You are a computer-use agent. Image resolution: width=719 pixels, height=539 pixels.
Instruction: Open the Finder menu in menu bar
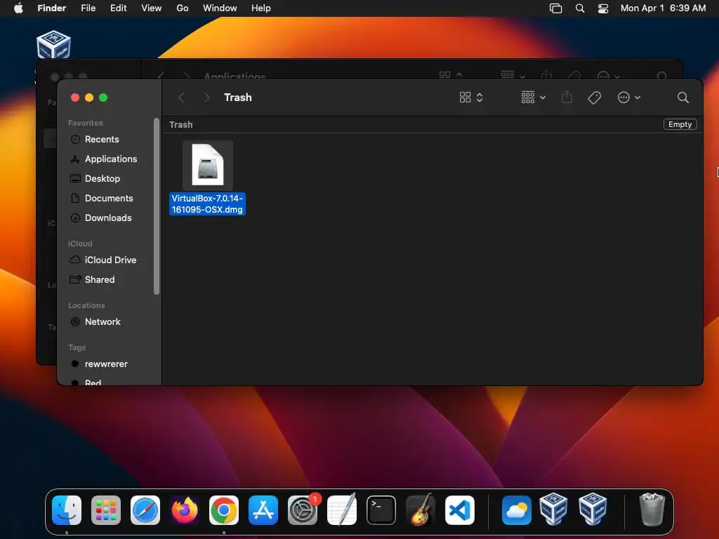[x=52, y=8]
